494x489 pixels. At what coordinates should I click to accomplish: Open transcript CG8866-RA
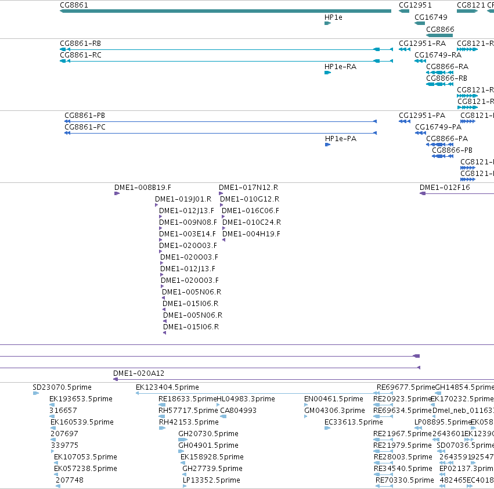(439, 73)
